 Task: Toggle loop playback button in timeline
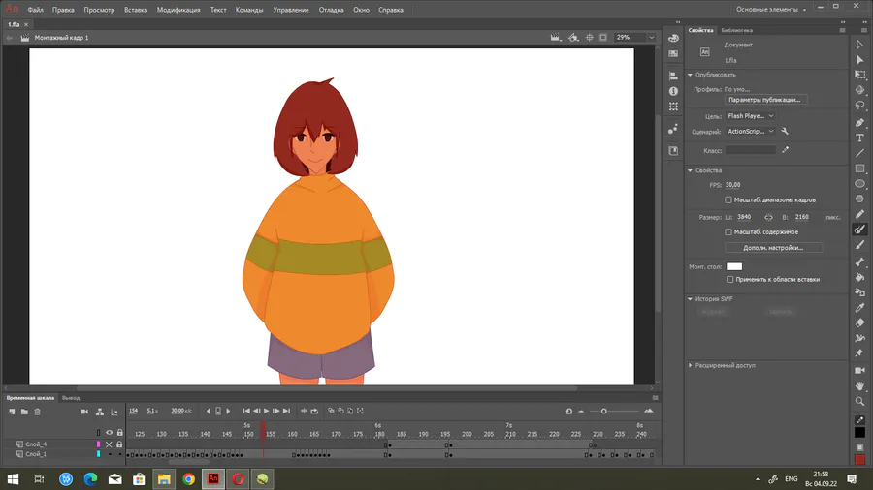tap(314, 412)
